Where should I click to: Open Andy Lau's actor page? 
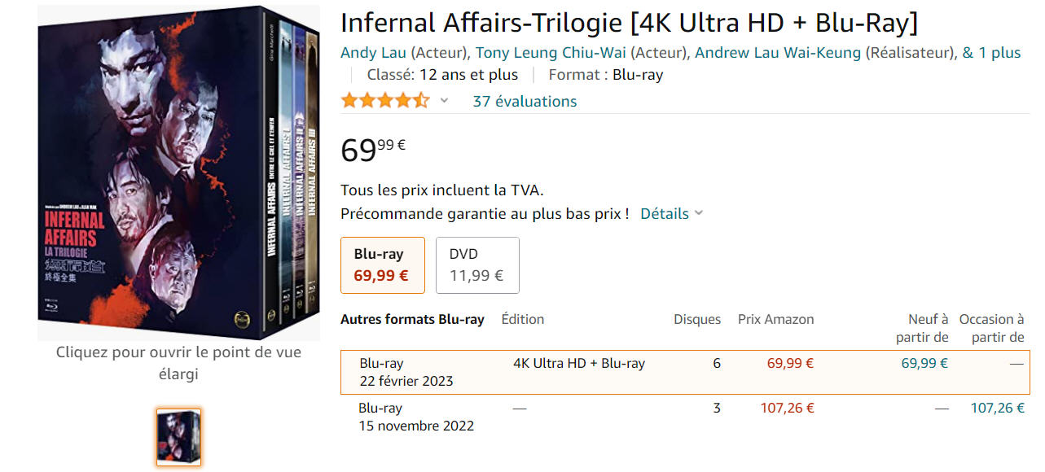[x=373, y=53]
